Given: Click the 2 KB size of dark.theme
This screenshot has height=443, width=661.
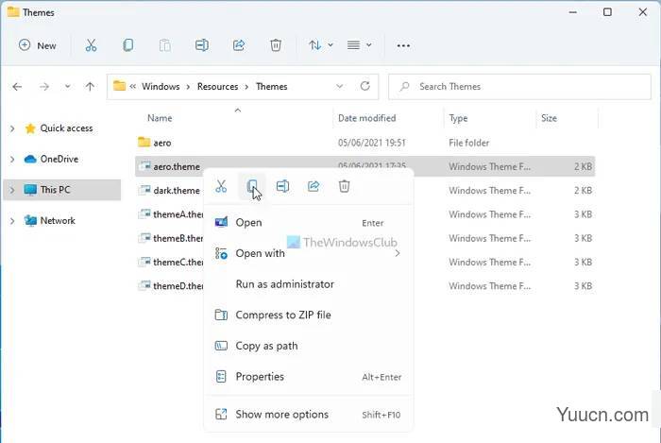Looking at the screenshot, I should (x=583, y=191).
